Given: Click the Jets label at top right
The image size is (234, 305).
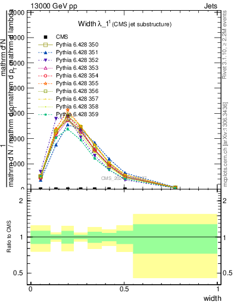Looking at the screenshot, I should pyautogui.click(x=211, y=6).
